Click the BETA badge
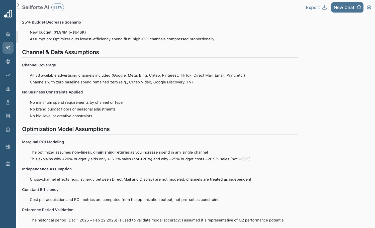The image size is (375, 228). click(x=58, y=8)
